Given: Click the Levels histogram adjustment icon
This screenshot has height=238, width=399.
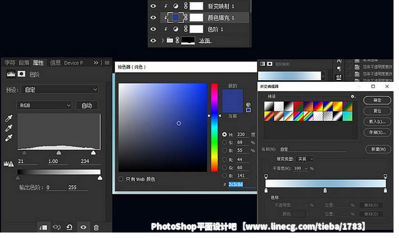Looking at the screenshot, I should pos(11,74).
